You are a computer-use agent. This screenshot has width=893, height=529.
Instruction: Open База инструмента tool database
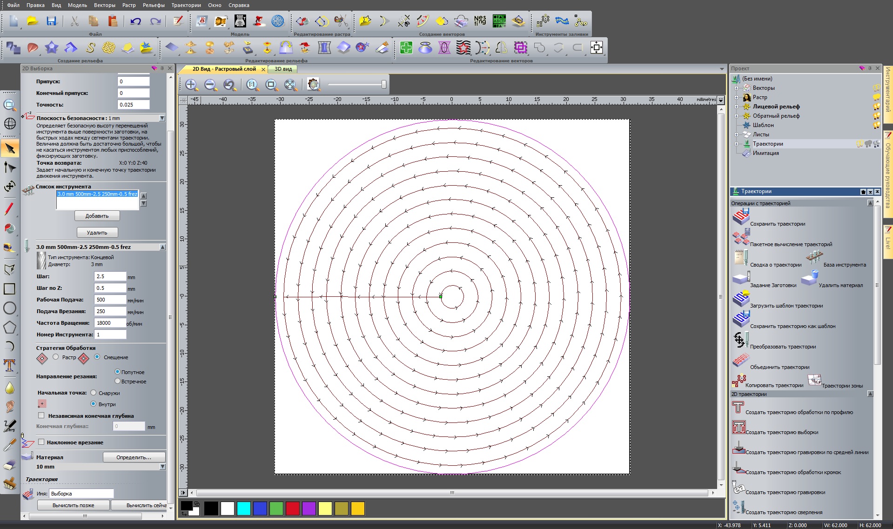pyautogui.click(x=814, y=257)
